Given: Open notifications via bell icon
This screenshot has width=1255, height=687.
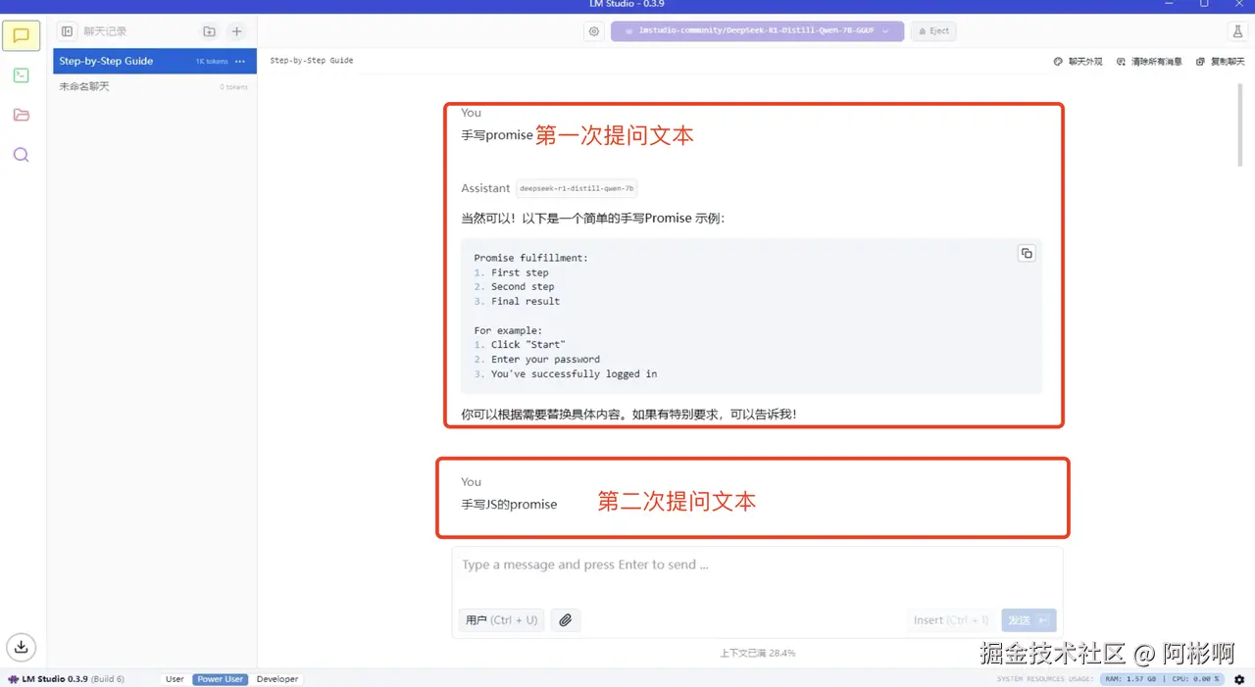Looking at the screenshot, I should 1237,31.
